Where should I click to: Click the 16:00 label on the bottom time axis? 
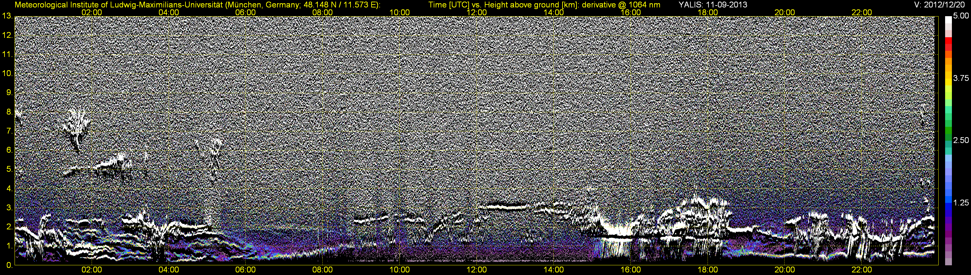pos(631,270)
